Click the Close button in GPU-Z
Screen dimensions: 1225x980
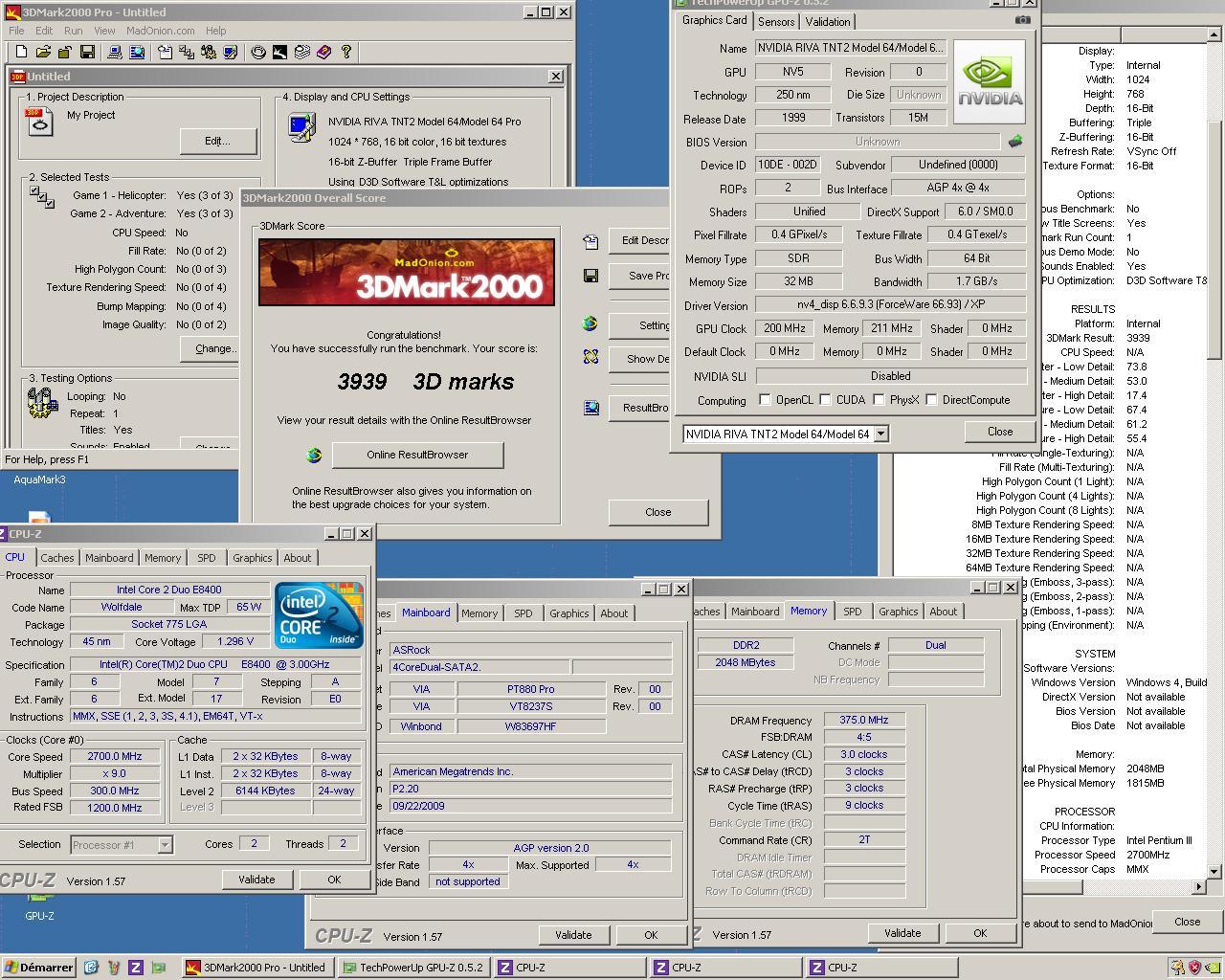point(1000,432)
